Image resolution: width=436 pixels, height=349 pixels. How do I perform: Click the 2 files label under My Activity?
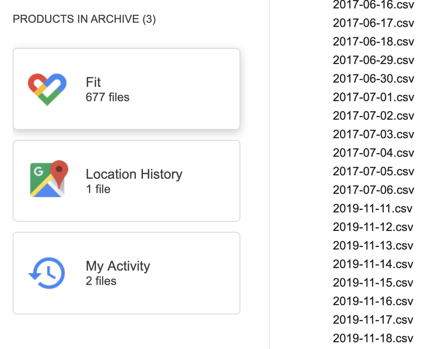tap(101, 281)
